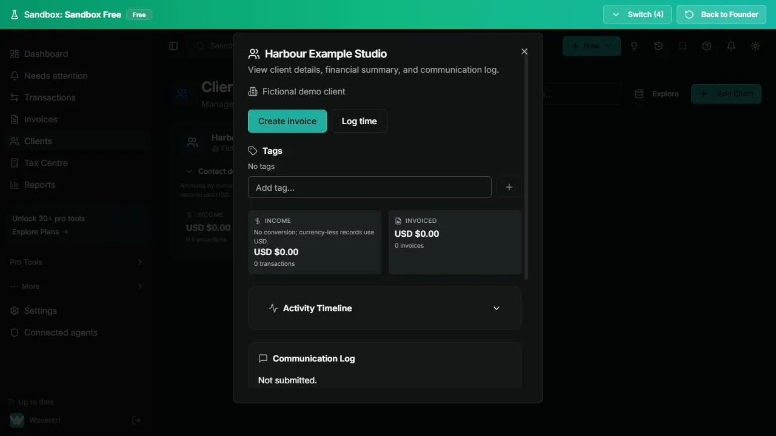Click the Create invoice button
776x436 pixels.
point(287,121)
